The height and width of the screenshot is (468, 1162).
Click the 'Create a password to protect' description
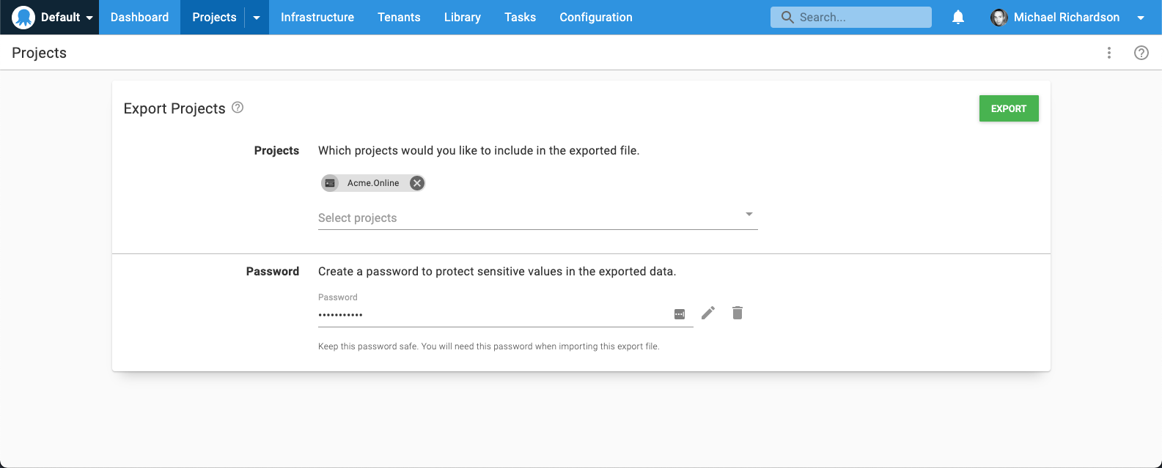[x=497, y=271]
